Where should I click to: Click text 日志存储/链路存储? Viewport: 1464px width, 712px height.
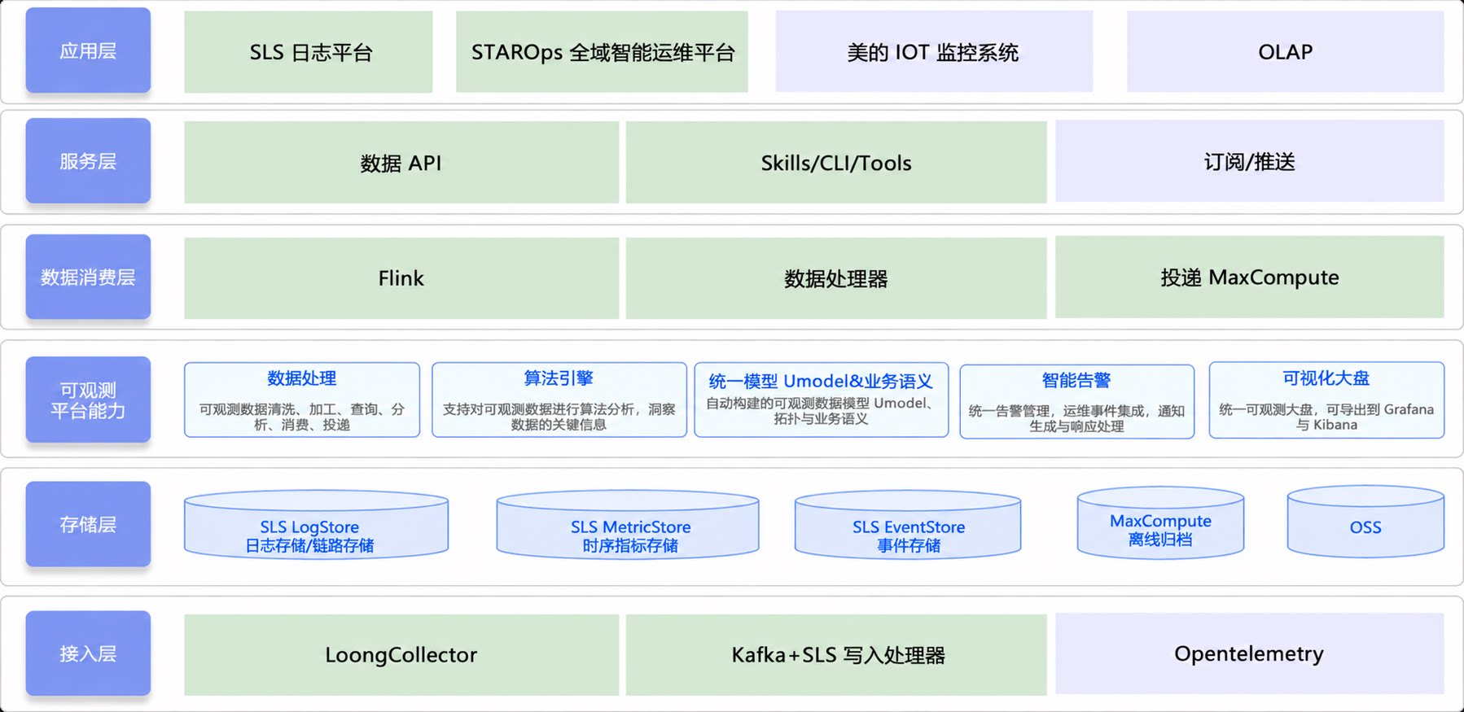[x=309, y=545]
